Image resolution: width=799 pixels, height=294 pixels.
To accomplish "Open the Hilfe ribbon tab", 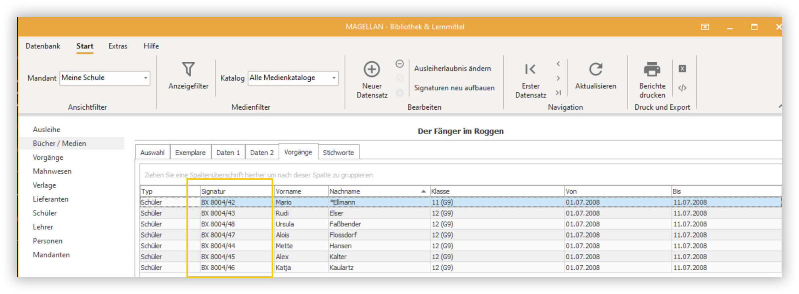I will tap(151, 46).
